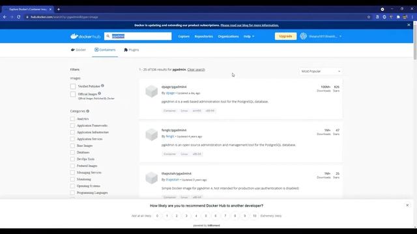
Task: Dismiss the Docker subscriptions announcement banner
Action: point(409,25)
